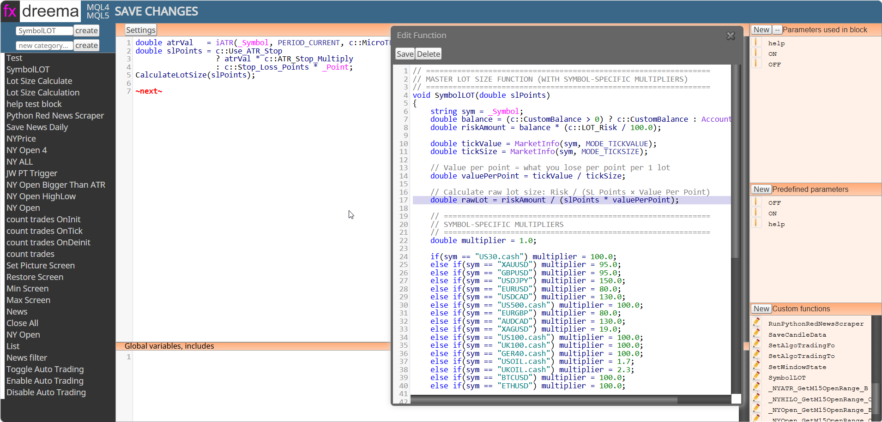Select Lot Size Calculate in the sidebar
This screenshot has width=882, height=422.
[x=39, y=81]
